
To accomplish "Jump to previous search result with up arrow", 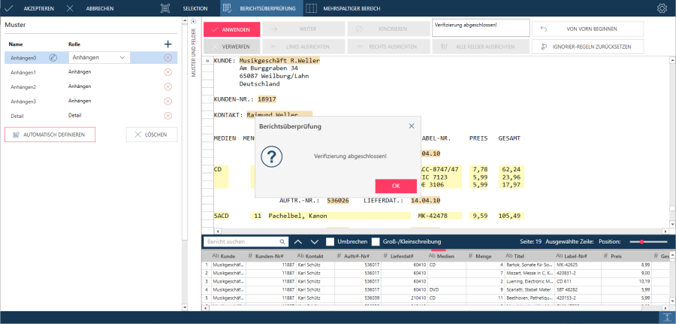I will [298, 242].
